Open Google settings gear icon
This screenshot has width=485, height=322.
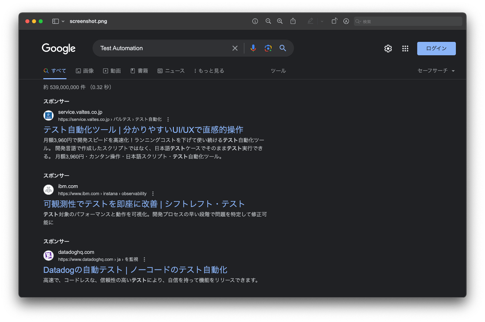388,49
